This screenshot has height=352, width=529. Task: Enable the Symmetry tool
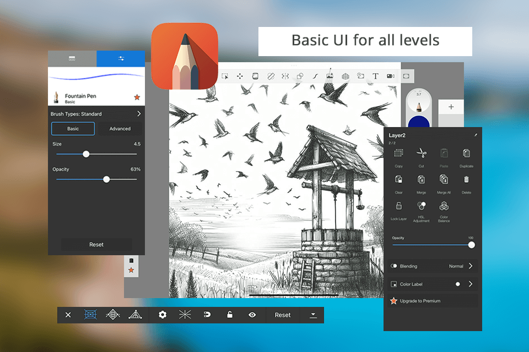pos(285,76)
